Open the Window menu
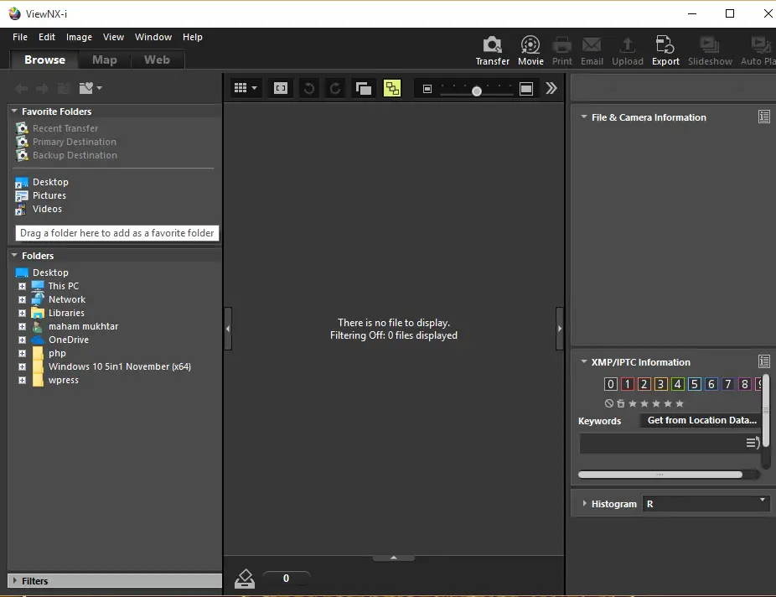Image resolution: width=776 pixels, height=597 pixels. [153, 37]
